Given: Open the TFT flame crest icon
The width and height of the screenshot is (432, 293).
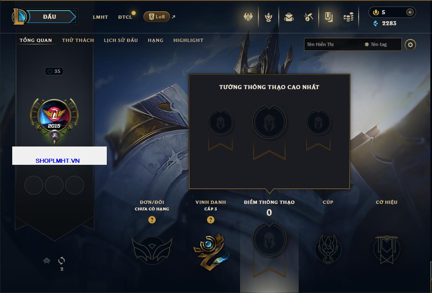Looking at the screenshot, I should point(268,17).
